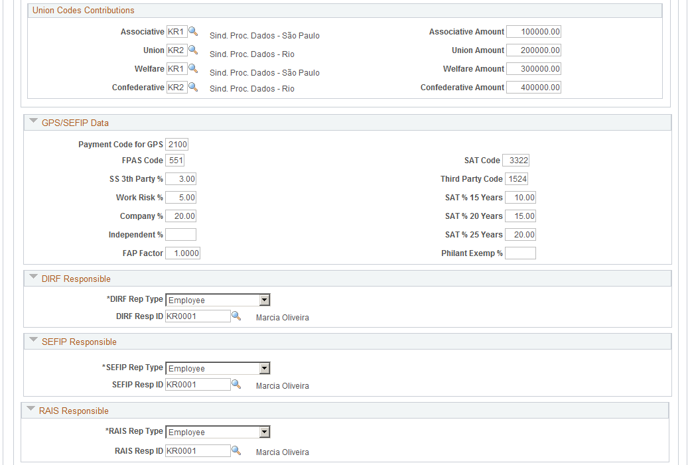Click the Union row Rio description
The height and width of the screenshot is (465, 690).
click(251, 54)
